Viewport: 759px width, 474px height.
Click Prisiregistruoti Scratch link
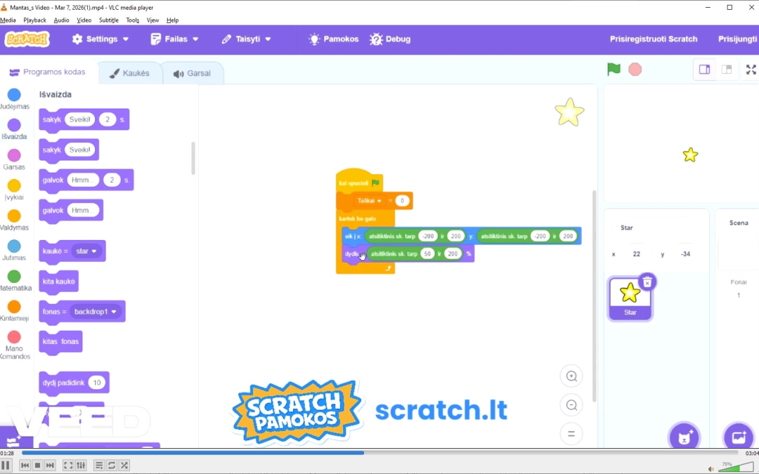click(654, 39)
